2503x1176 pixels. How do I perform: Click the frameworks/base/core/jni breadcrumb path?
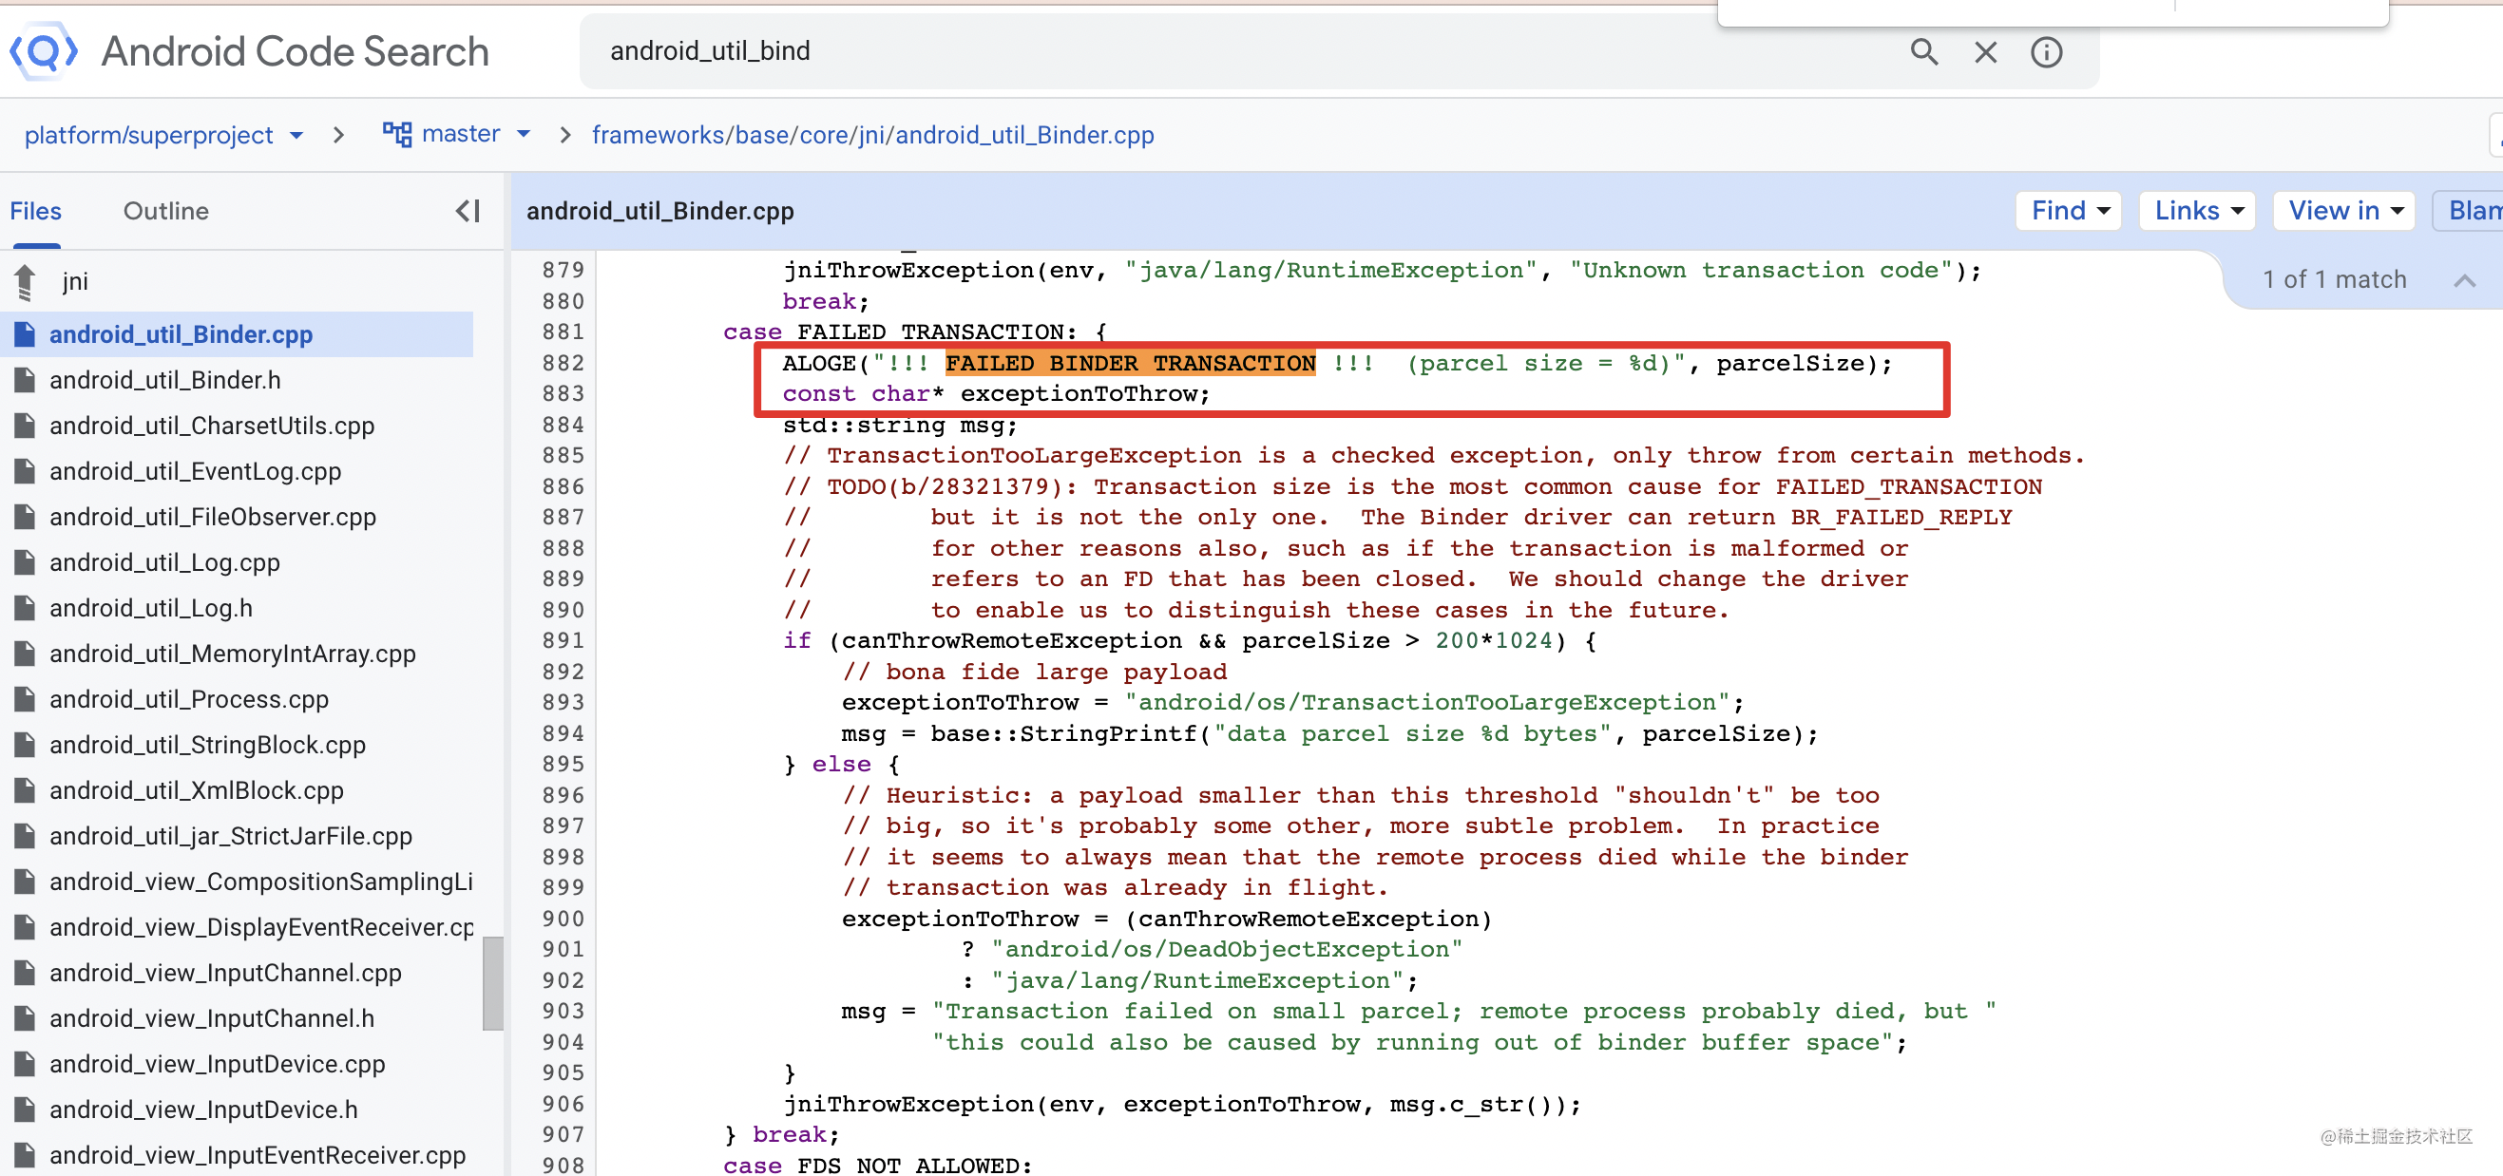click(871, 135)
